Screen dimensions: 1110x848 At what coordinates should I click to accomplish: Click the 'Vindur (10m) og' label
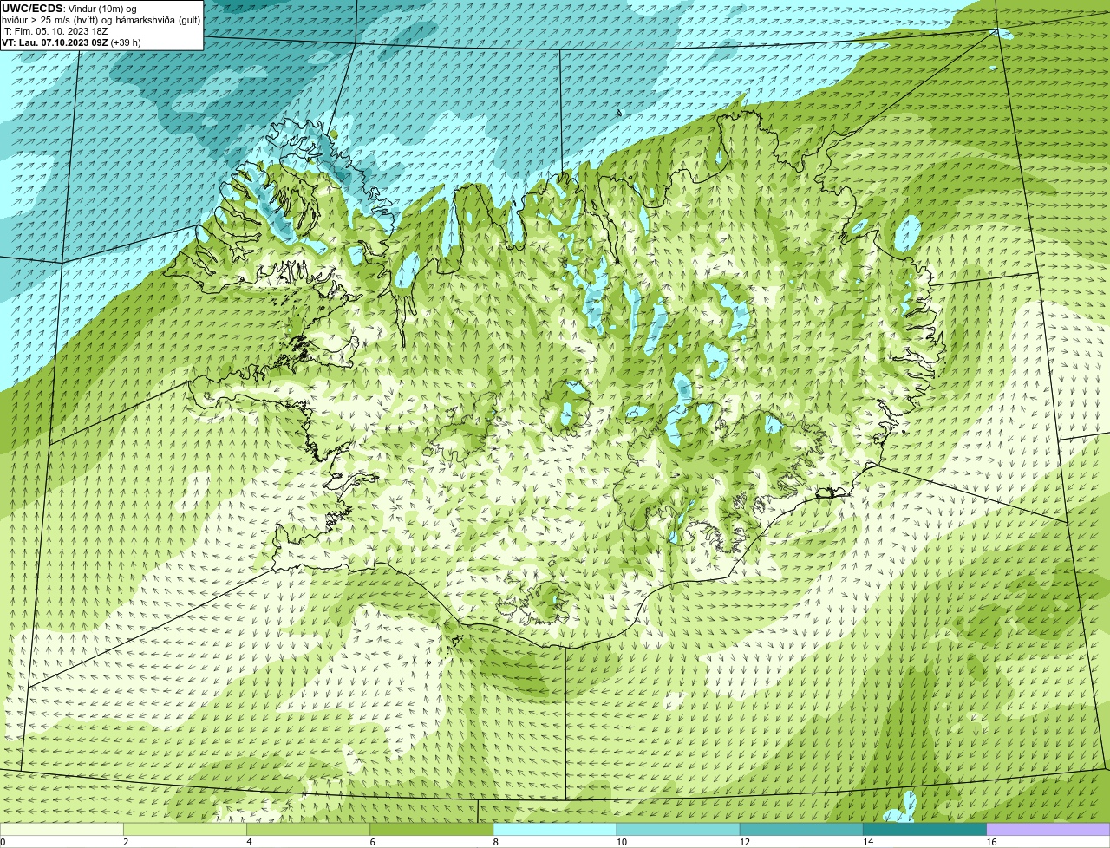[102, 9]
